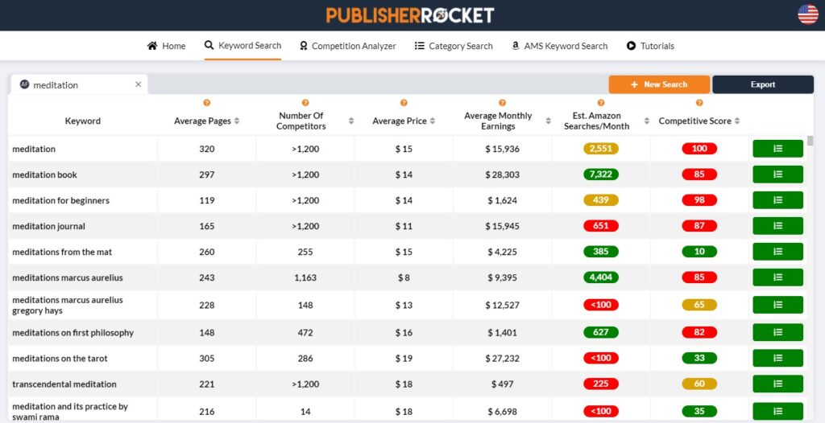Open competitor list for transcendental meditation
The width and height of the screenshot is (825, 423).
(x=777, y=384)
